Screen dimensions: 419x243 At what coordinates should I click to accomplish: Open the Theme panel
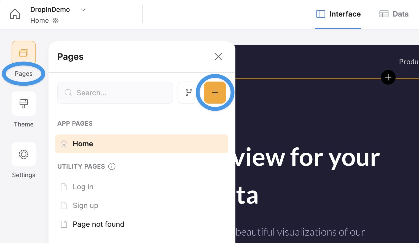click(x=24, y=104)
